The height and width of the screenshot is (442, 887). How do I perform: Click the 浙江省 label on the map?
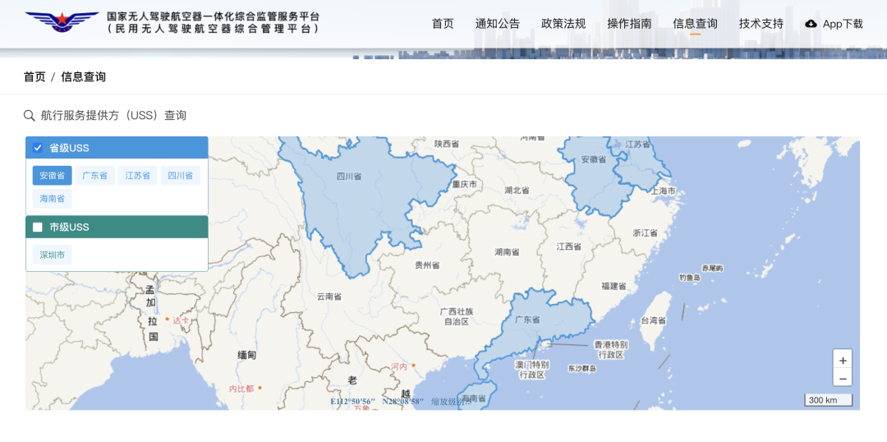[x=645, y=233]
